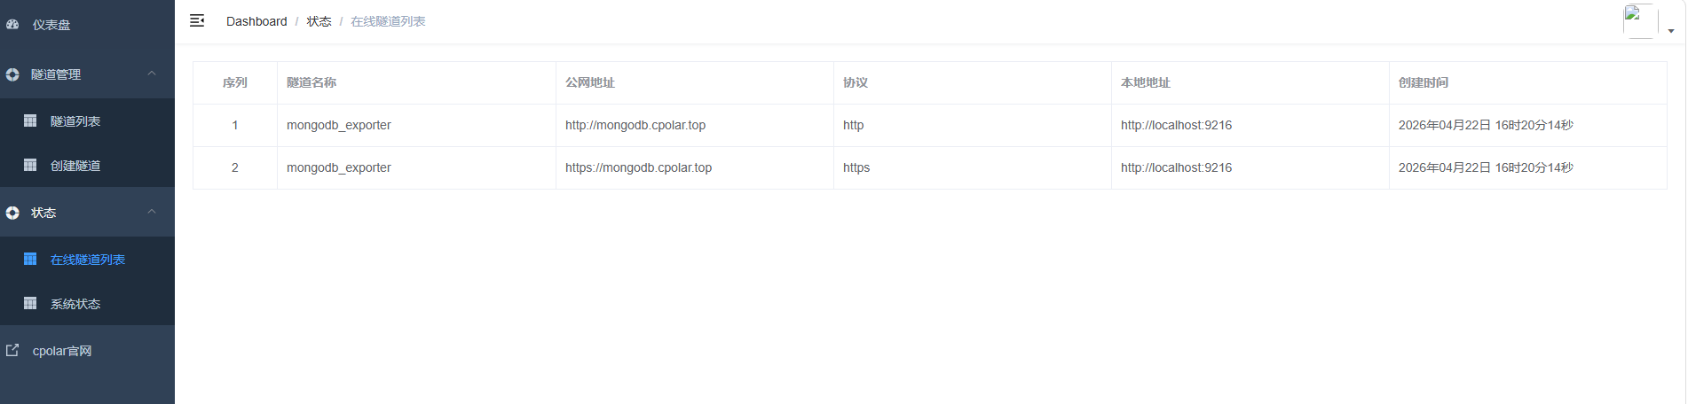Click the user avatar image

(x=1639, y=21)
